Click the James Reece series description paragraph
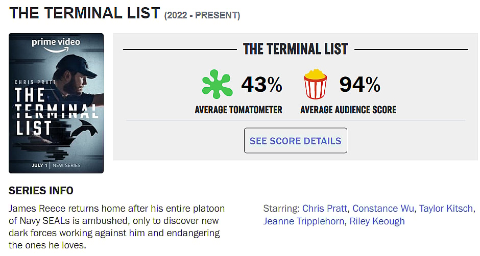The width and height of the screenshot is (480, 256). click(117, 227)
